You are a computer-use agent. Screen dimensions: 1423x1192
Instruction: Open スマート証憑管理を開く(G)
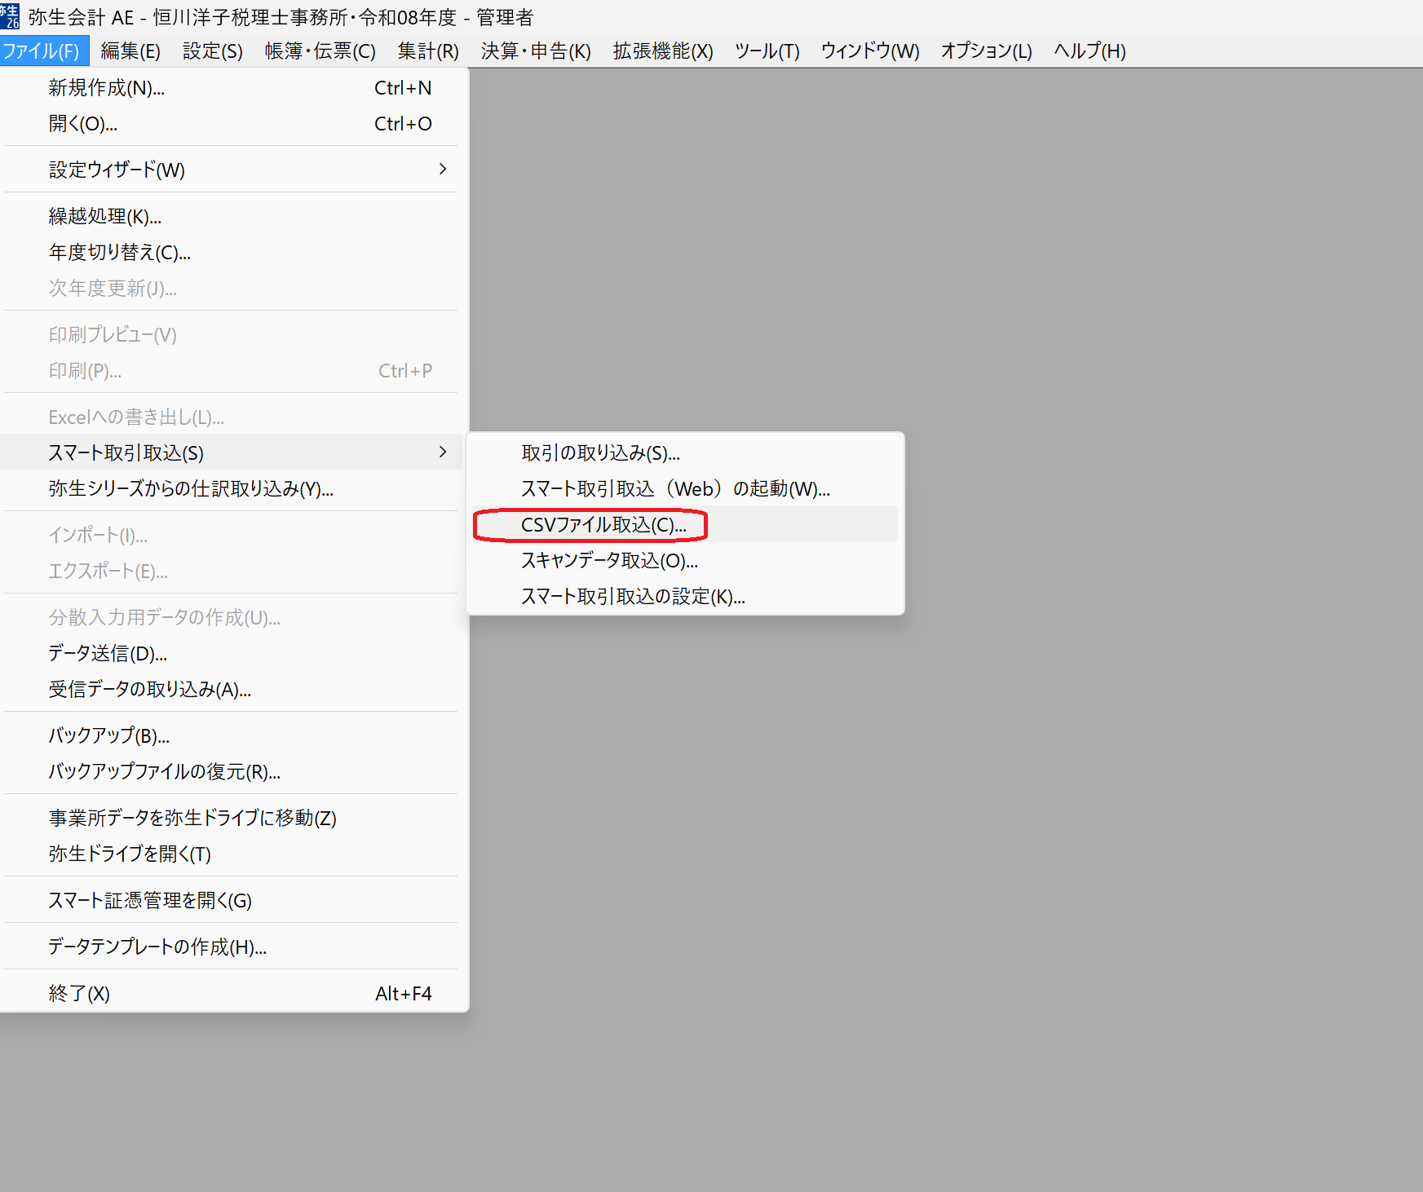tap(150, 900)
